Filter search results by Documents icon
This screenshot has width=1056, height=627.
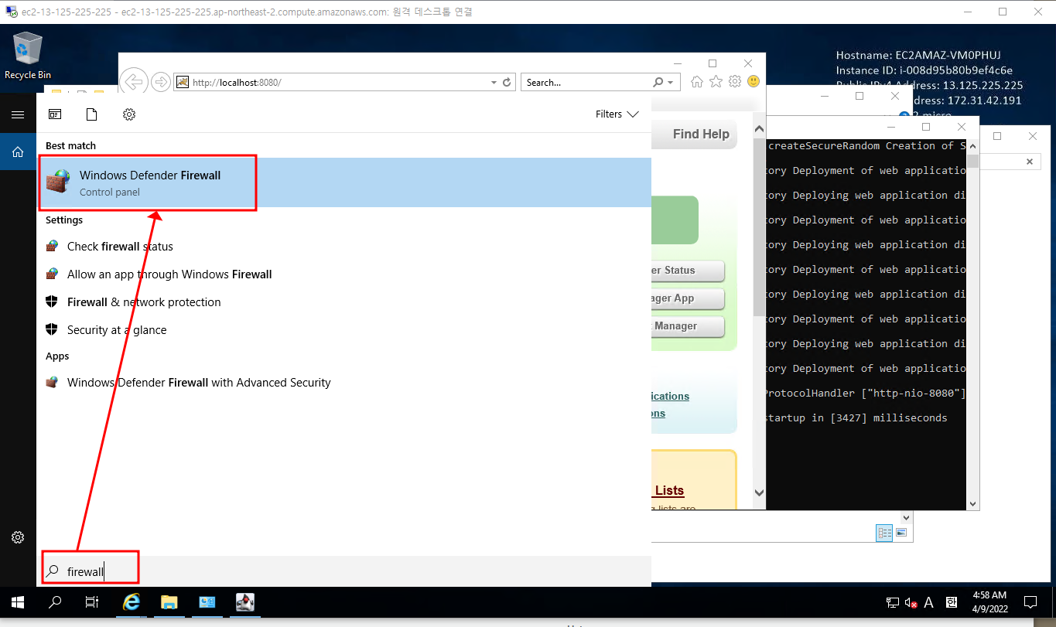[92, 114]
